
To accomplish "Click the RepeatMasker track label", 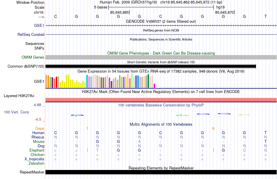I will tap(32, 172).
